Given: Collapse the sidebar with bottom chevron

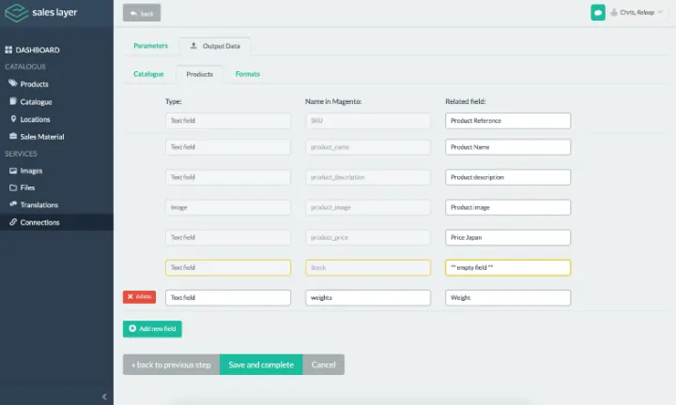Looking at the screenshot, I should pos(104,397).
